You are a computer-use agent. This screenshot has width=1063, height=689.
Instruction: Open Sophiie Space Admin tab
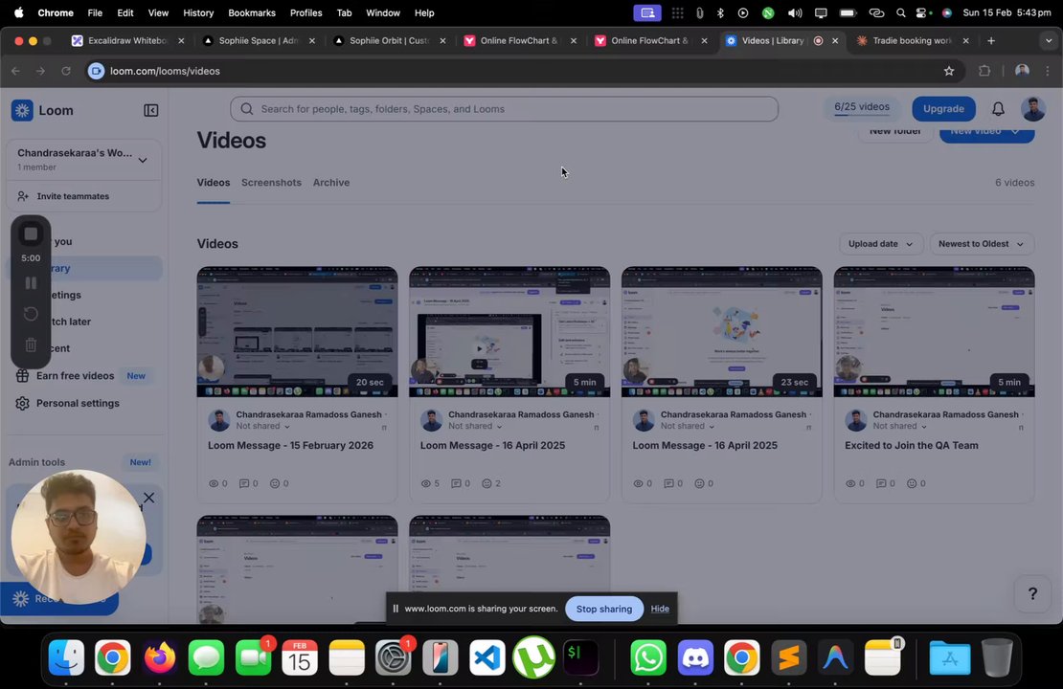[x=259, y=40]
